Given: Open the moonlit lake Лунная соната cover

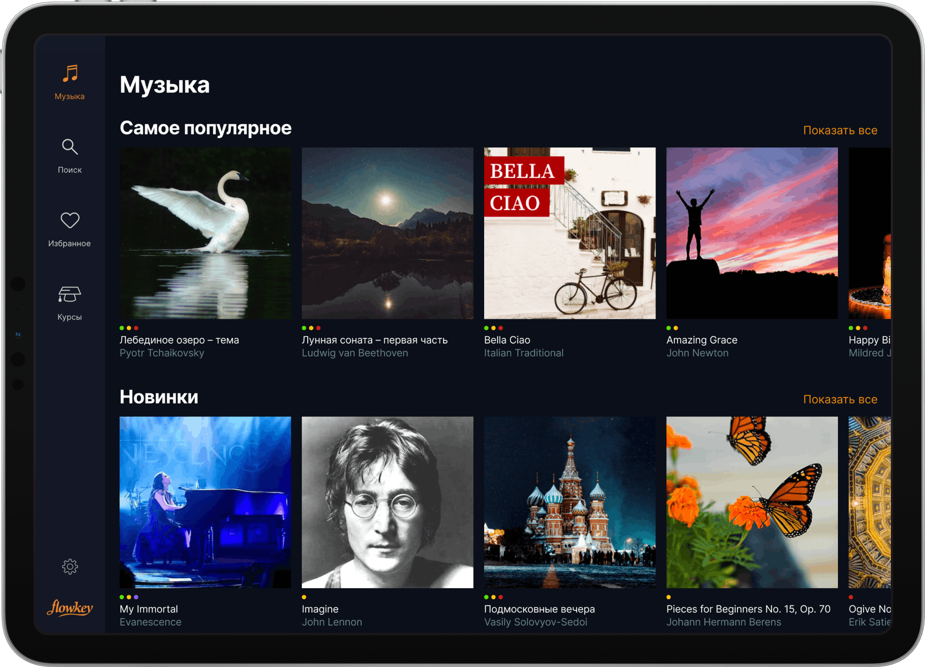Looking at the screenshot, I should (x=387, y=233).
